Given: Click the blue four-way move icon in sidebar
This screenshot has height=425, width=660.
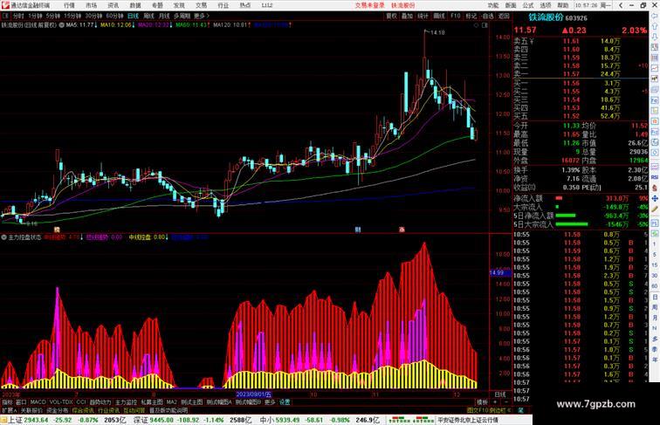Looking at the screenshot, I should pos(655,198).
